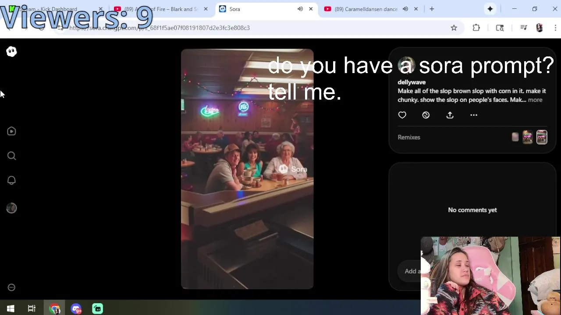561x315 pixels.
Task: Remix this Sora video
Action: pyautogui.click(x=426, y=115)
